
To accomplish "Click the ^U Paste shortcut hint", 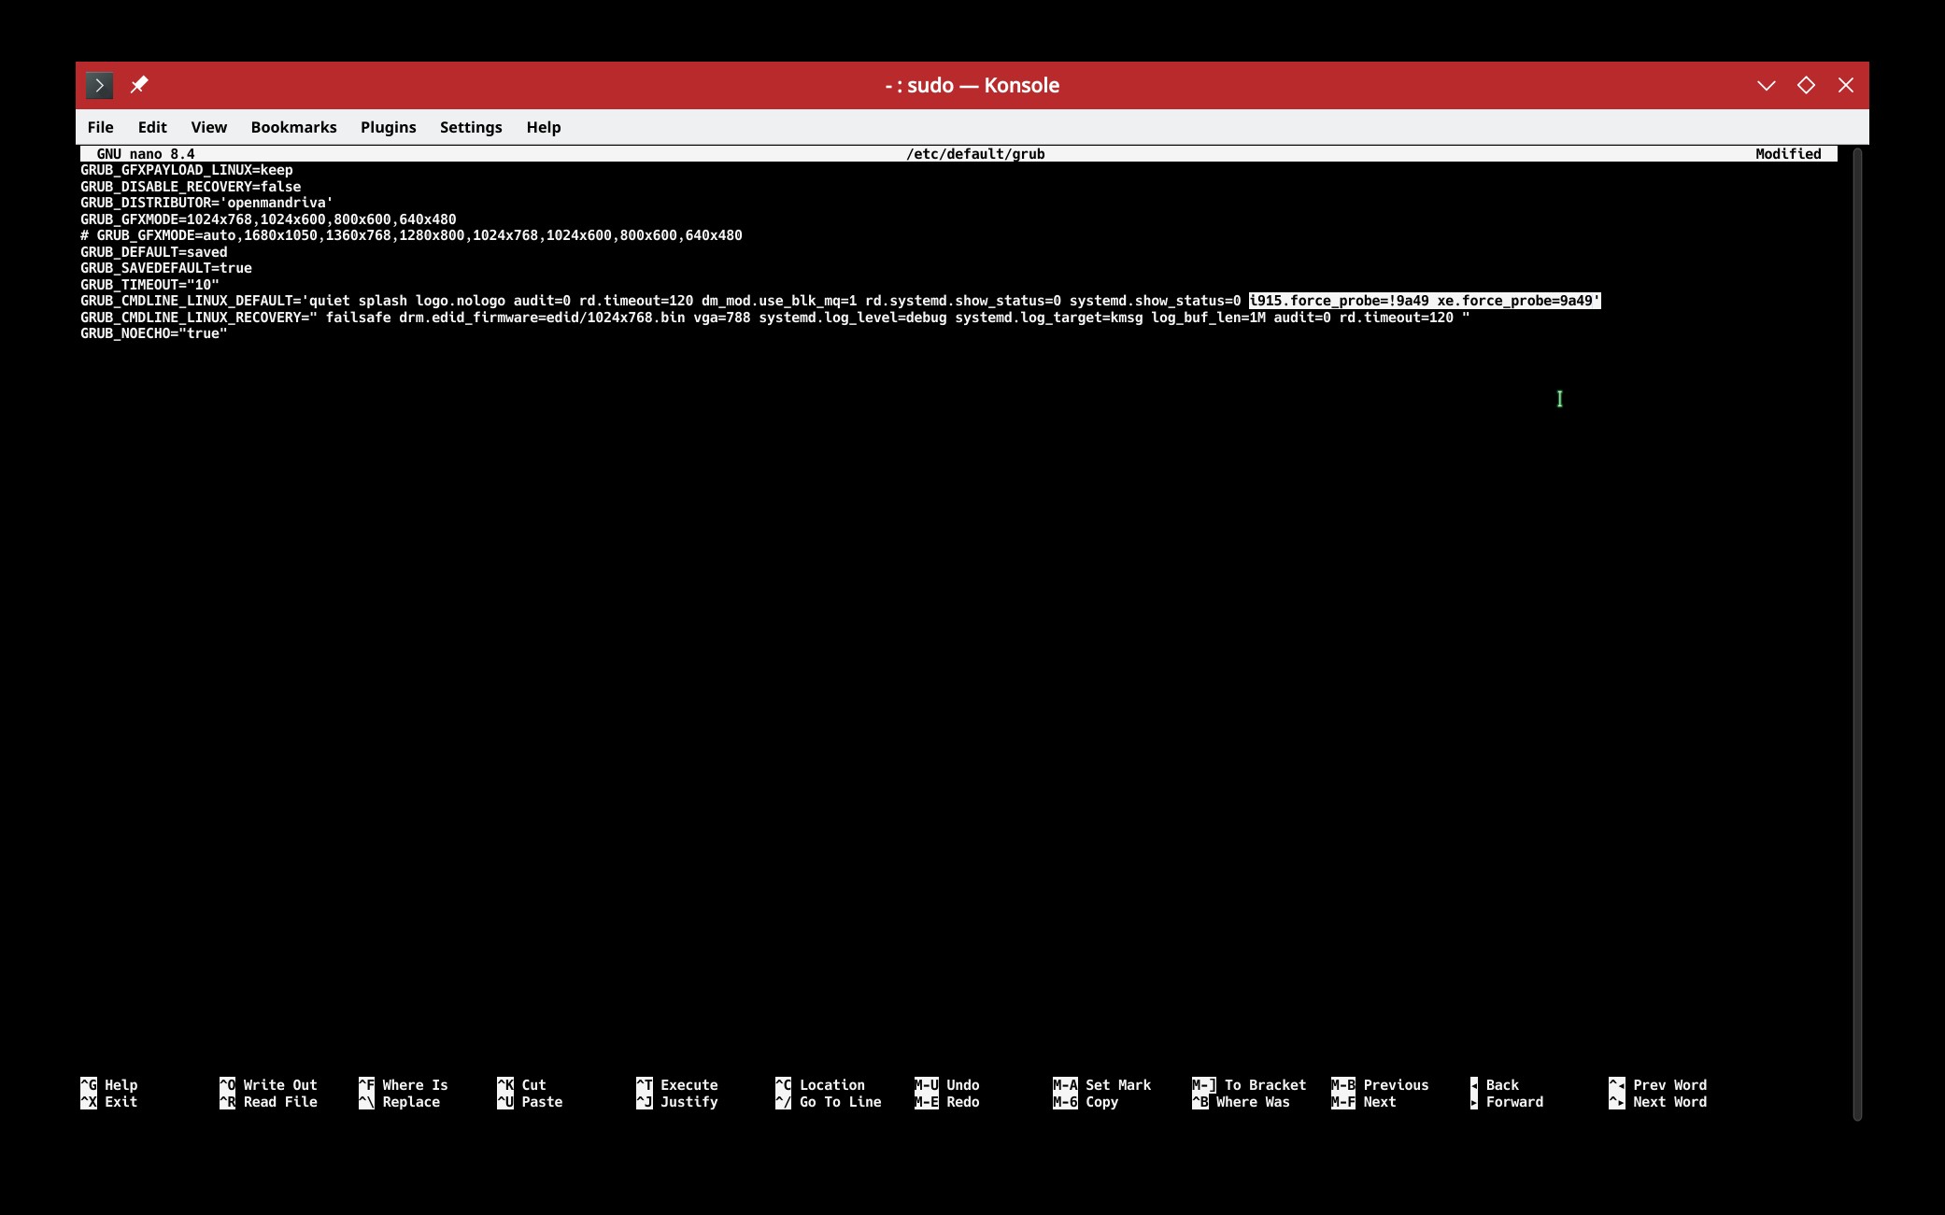I will pyautogui.click(x=530, y=1102).
